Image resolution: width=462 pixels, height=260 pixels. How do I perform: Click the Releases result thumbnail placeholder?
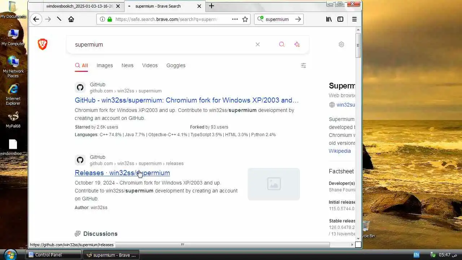coord(274,184)
